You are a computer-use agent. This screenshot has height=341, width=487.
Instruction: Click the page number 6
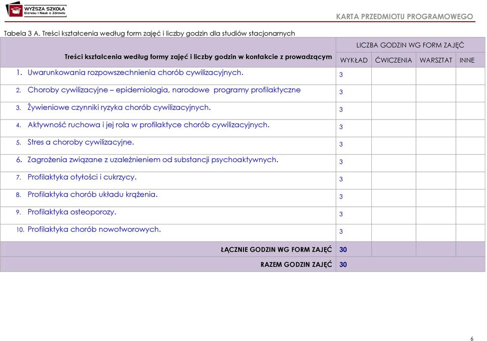(472, 338)
